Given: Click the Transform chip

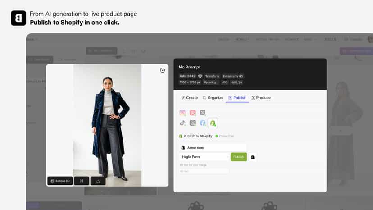Looking at the screenshot, I should pos(212,76).
